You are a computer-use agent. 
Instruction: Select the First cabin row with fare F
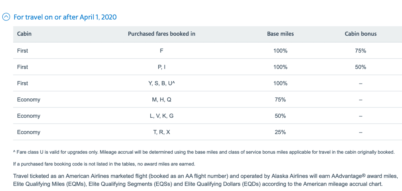(x=207, y=51)
